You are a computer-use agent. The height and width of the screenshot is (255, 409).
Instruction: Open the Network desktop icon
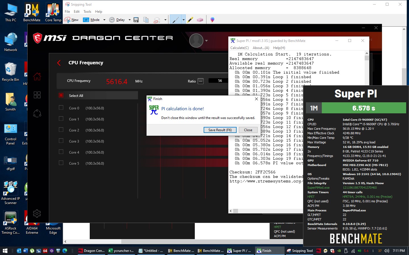[11, 42]
